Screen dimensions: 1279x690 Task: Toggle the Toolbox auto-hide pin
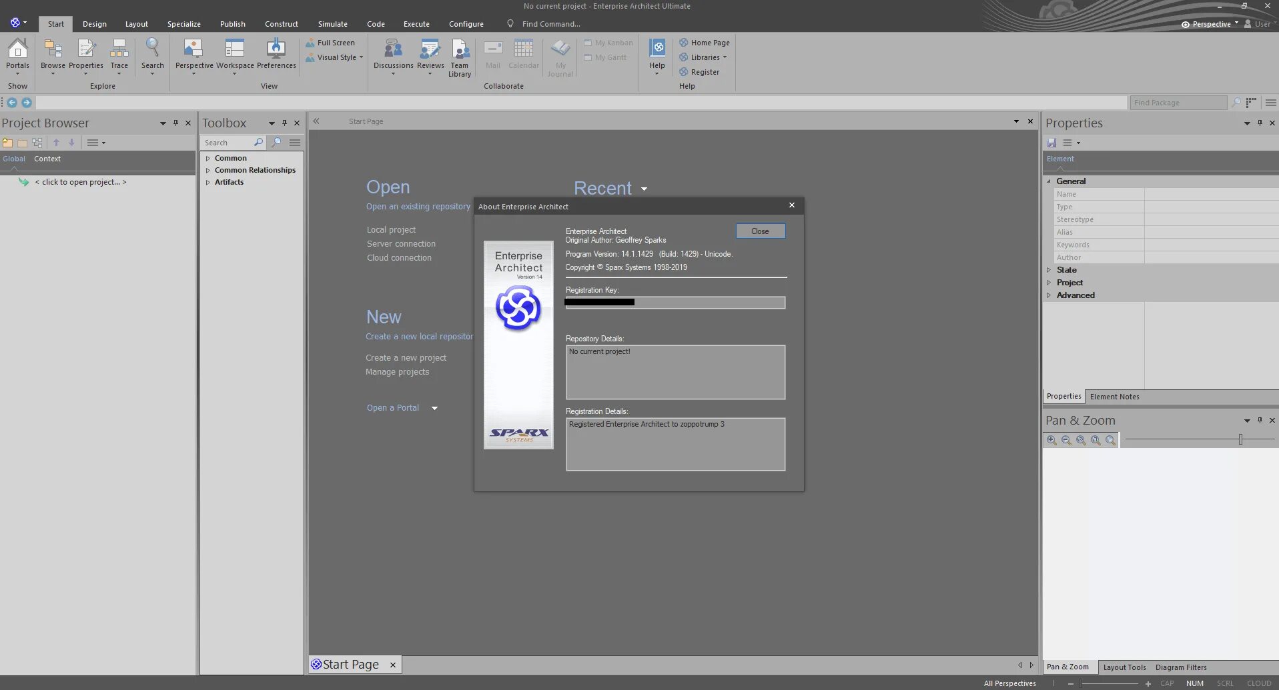point(284,123)
